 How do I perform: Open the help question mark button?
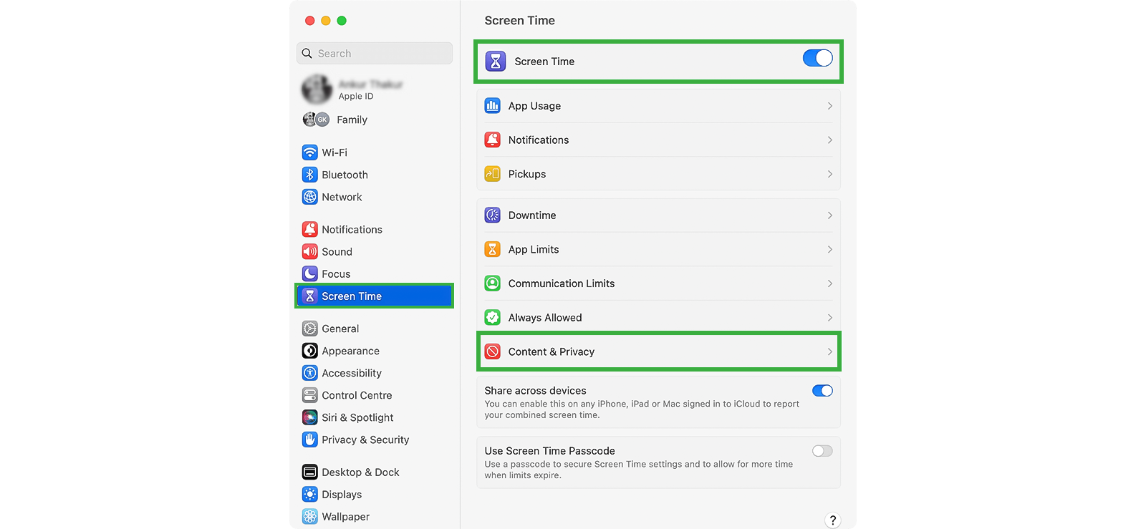click(832, 520)
